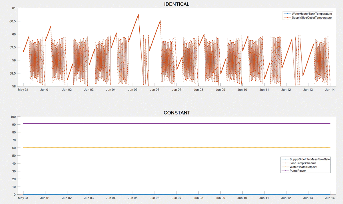343x204 pixels.
Task: Click Jun 11 date label under IDENTICAL plot
Action: pos(264,90)
